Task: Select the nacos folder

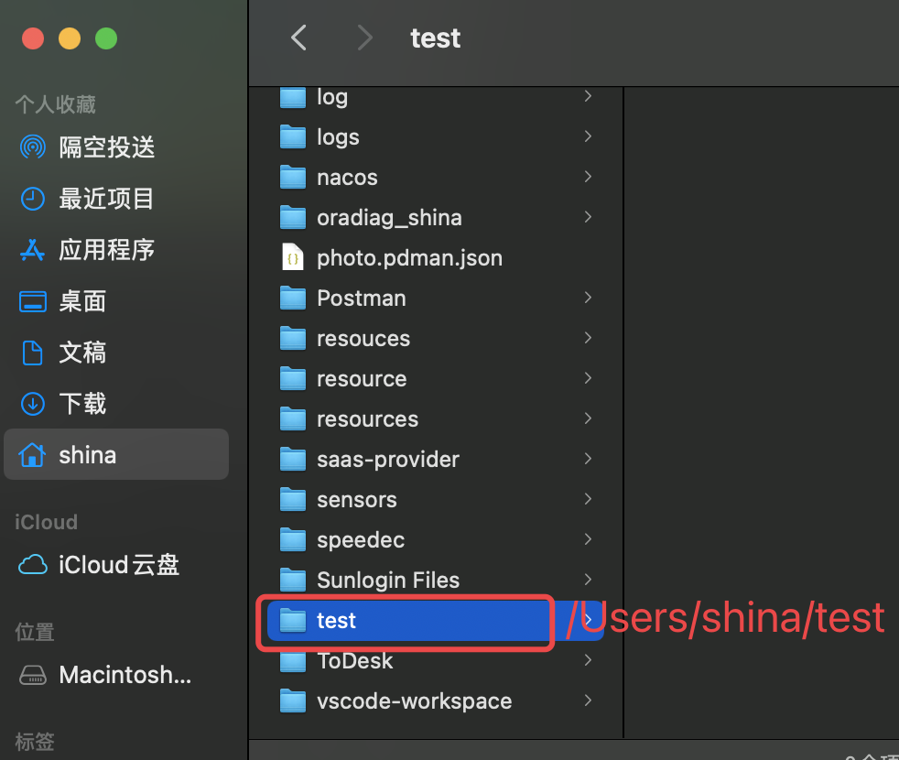Action: 436,178
